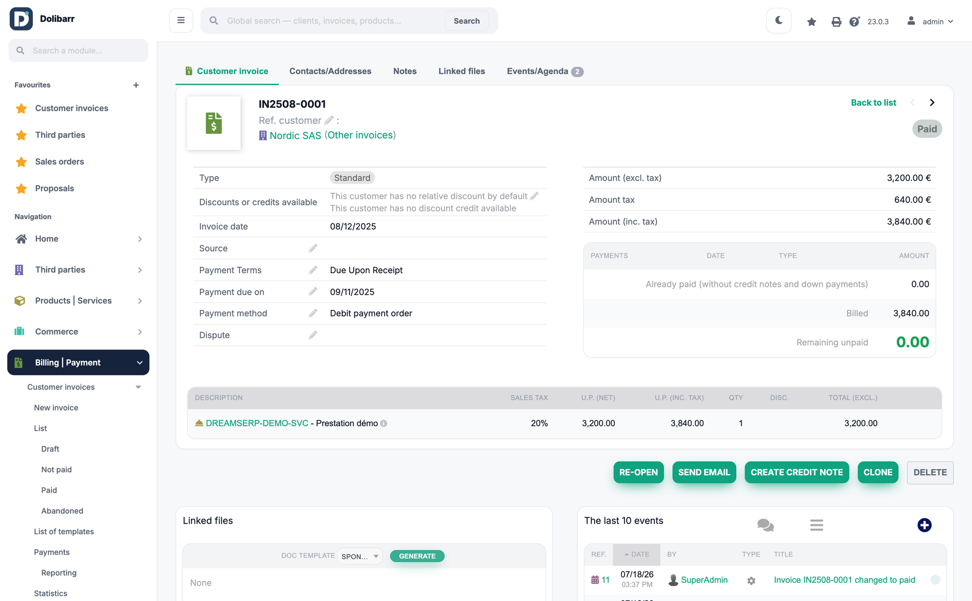Open the Dolibarr logo home link
Image resolution: width=972 pixels, height=601 pixels.
point(42,19)
